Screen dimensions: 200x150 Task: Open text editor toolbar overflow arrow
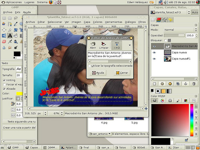(130, 45)
